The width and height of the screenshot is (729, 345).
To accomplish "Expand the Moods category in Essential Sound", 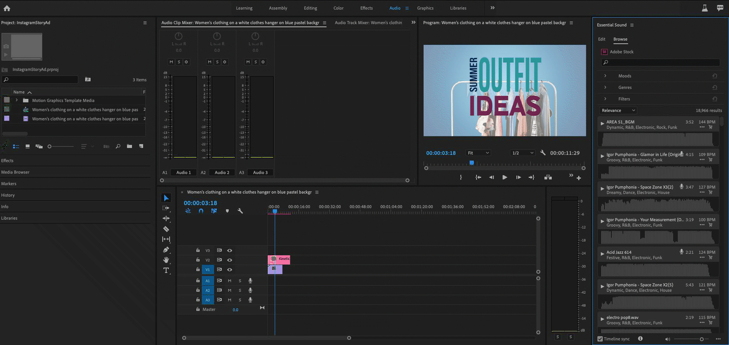I will pyautogui.click(x=605, y=76).
